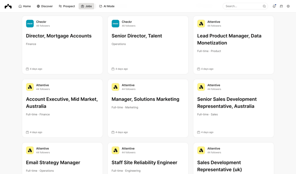The height and width of the screenshot is (174, 296).
Task: Open Account Executive, Mid Market, Australia job
Action: click(62, 103)
